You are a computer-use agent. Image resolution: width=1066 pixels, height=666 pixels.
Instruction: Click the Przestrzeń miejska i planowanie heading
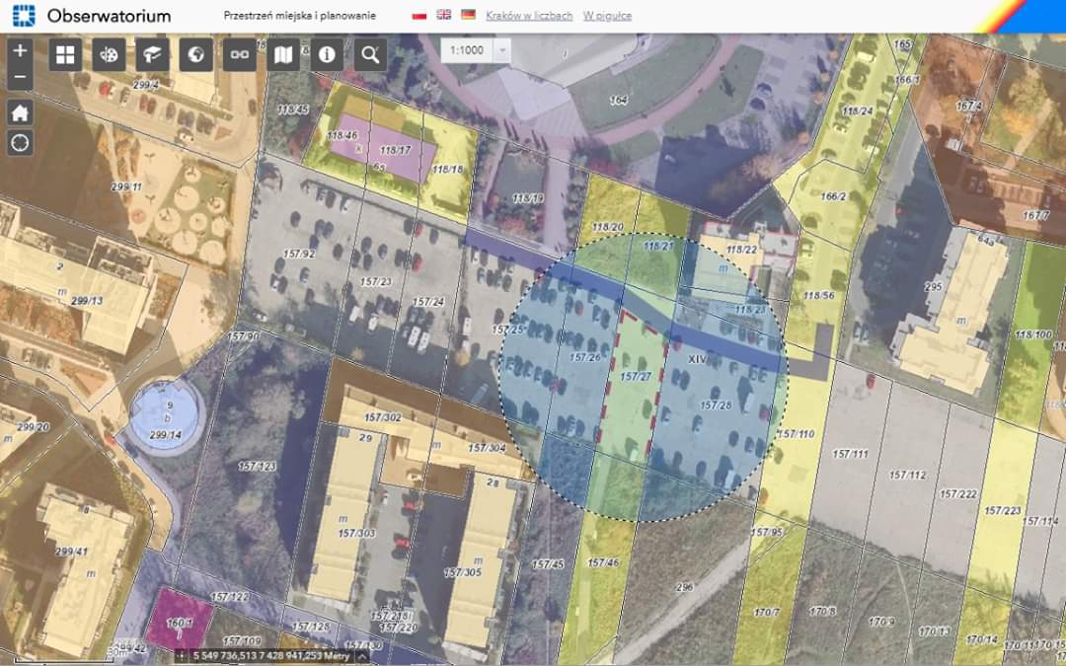coord(300,15)
